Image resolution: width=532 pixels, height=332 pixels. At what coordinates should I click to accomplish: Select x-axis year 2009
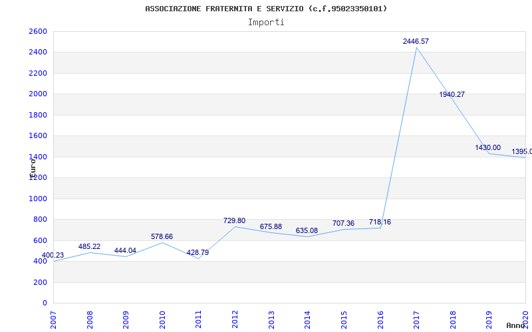tap(126, 319)
